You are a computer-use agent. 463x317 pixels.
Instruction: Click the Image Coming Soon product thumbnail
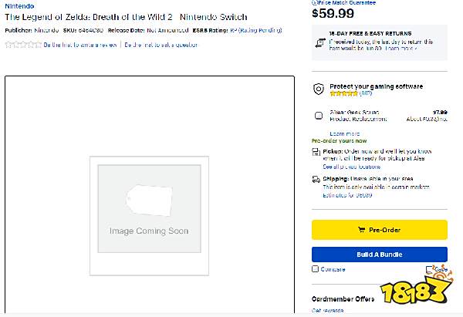(x=149, y=215)
